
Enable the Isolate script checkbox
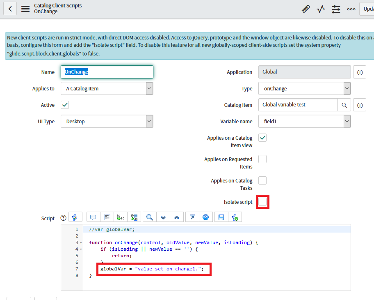pyautogui.click(x=262, y=202)
